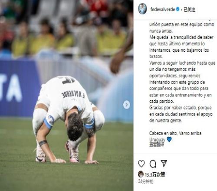This screenshot has width=217, height=191.
Task: Click the blue verified badge icon
Action: pyautogui.click(x=178, y=10)
